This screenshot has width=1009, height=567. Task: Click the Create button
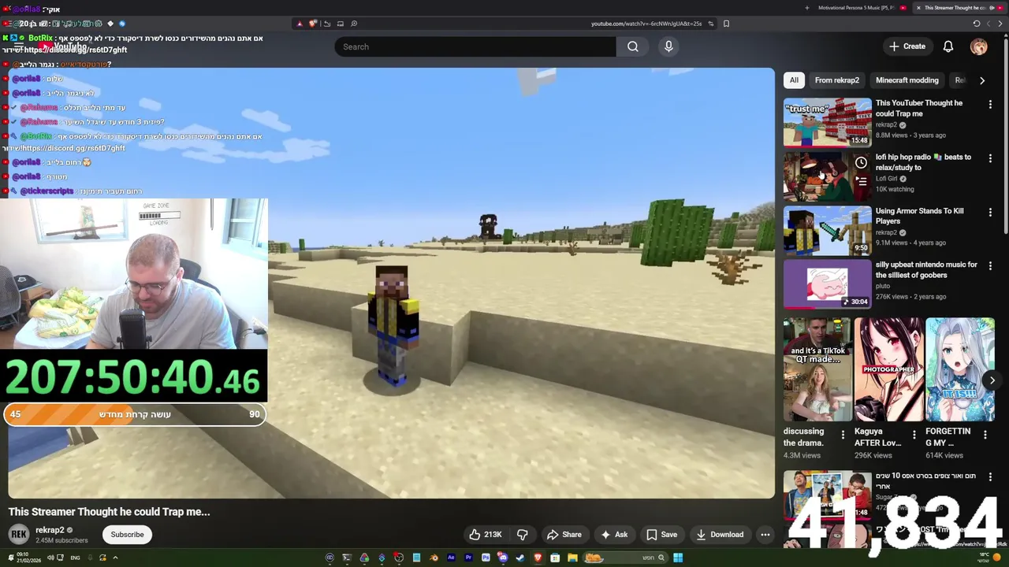(x=907, y=46)
